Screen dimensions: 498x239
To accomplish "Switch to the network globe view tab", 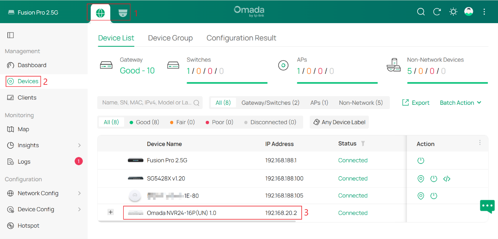I will click(101, 13).
